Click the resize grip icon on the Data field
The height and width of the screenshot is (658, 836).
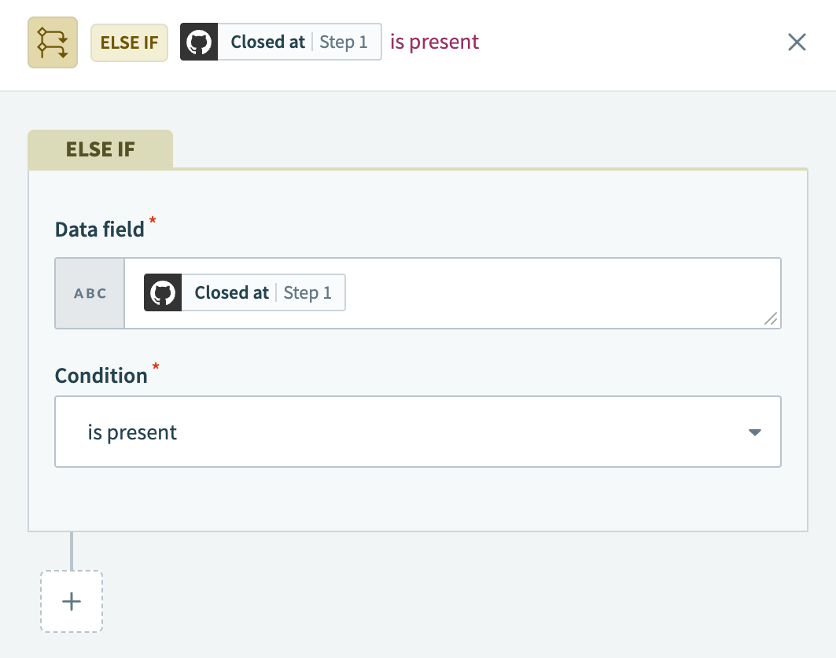[x=771, y=319]
